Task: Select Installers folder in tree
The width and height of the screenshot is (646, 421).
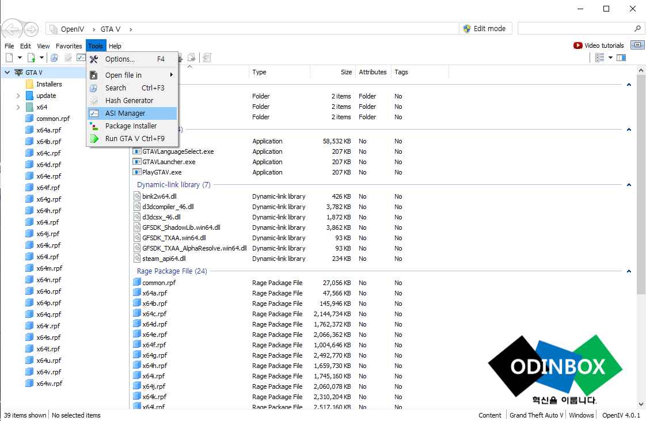Action: [x=49, y=84]
